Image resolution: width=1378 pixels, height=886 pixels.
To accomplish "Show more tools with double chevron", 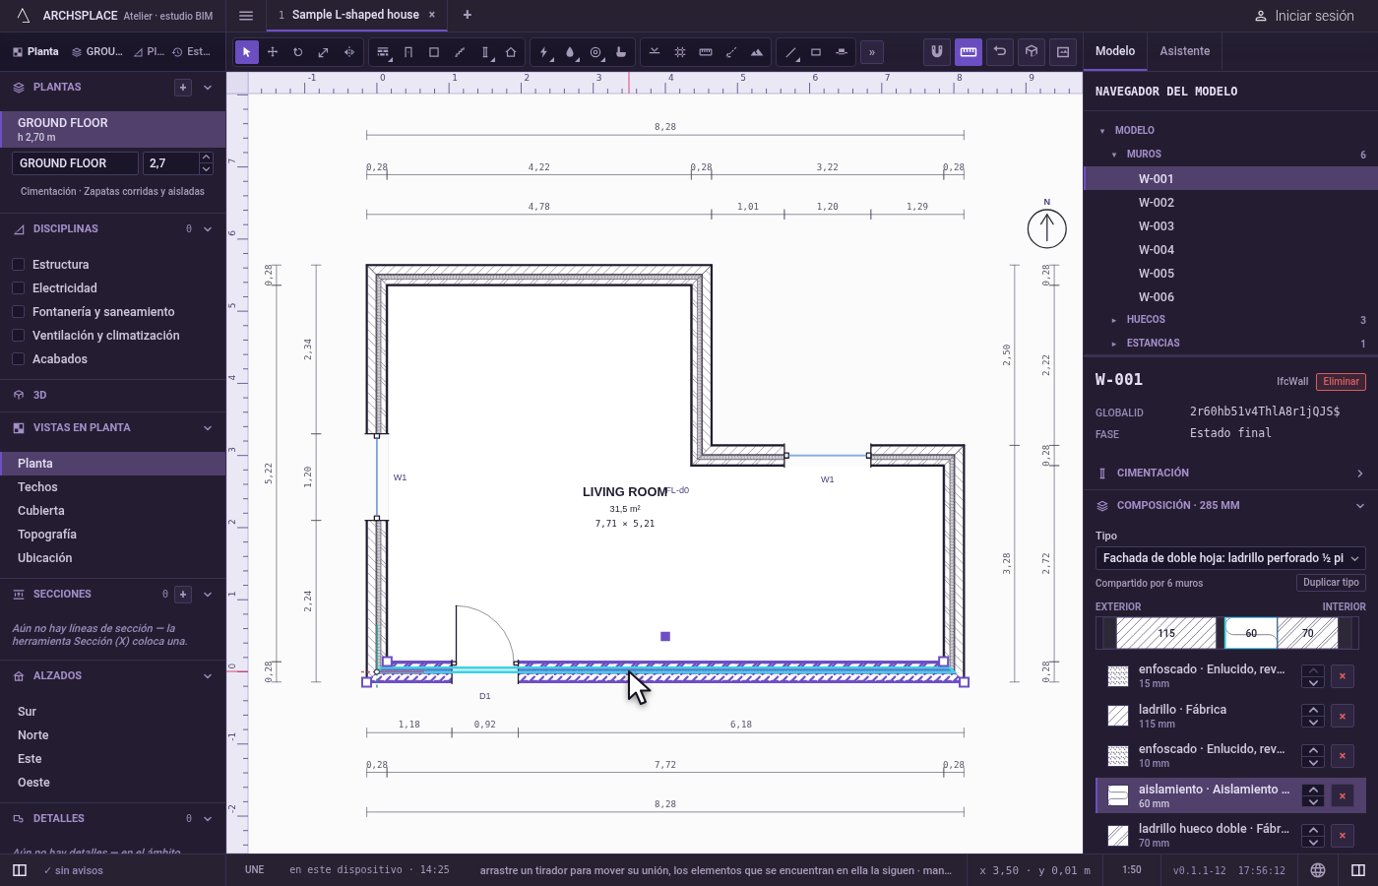I will (872, 52).
